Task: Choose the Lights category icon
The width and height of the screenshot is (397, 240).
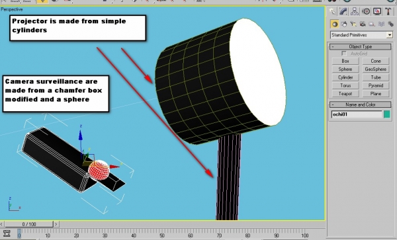Action: tap(353, 24)
